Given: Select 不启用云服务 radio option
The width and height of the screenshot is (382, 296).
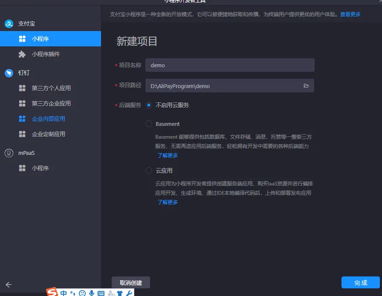Looking at the screenshot, I should [149, 105].
